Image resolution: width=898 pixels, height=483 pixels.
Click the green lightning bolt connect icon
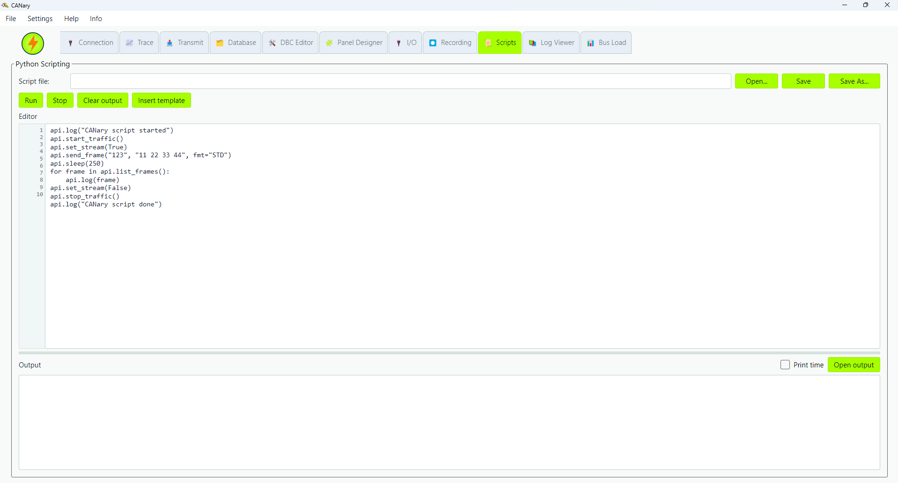(33, 44)
